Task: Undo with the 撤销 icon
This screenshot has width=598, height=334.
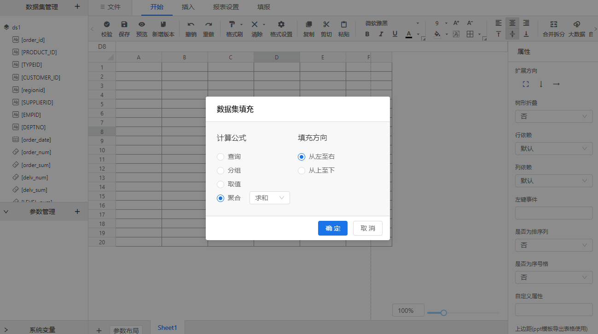Action: (191, 24)
